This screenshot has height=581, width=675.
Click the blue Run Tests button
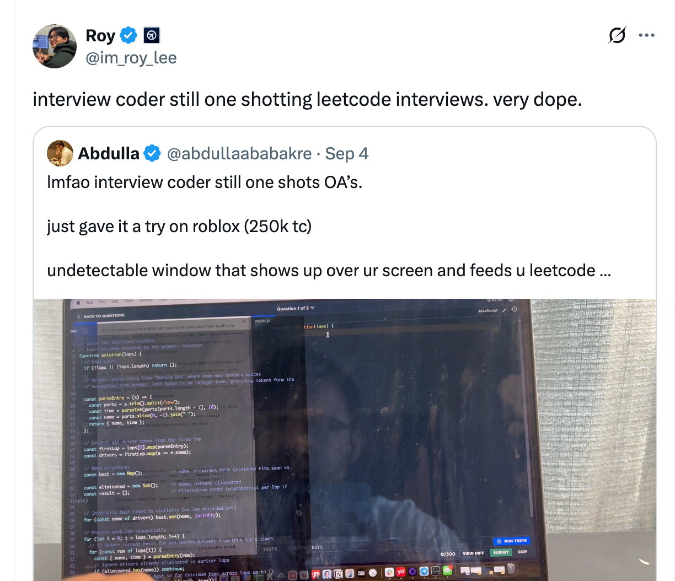[512, 541]
